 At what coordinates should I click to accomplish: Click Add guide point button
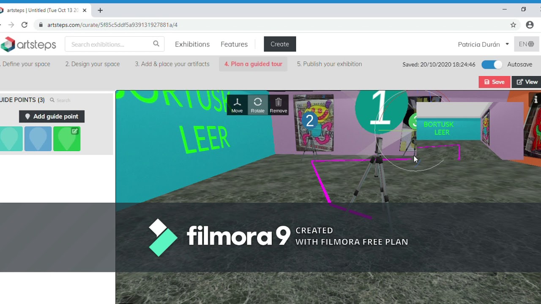(52, 117)
